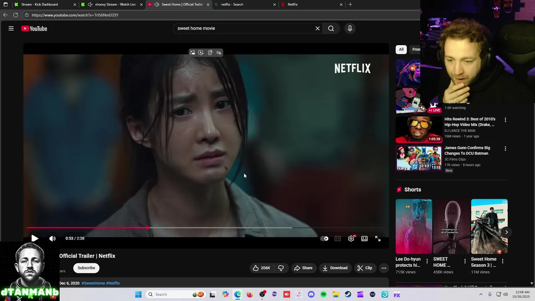Open DJ LANCE THE MAN channel name
The height and width of the screenshot is (301, 535).
tap(460, 130)
